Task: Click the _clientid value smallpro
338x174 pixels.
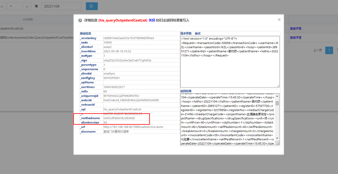Action: [109, 74]
